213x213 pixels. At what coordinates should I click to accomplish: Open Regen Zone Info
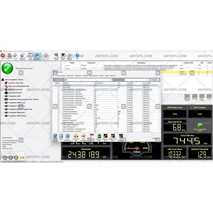pyautogui.click(x=112, y=136)
